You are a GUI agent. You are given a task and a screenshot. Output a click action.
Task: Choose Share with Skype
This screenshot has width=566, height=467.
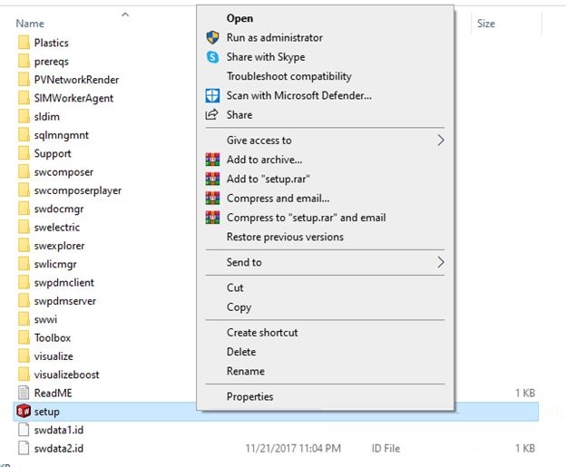coord(325,57)
